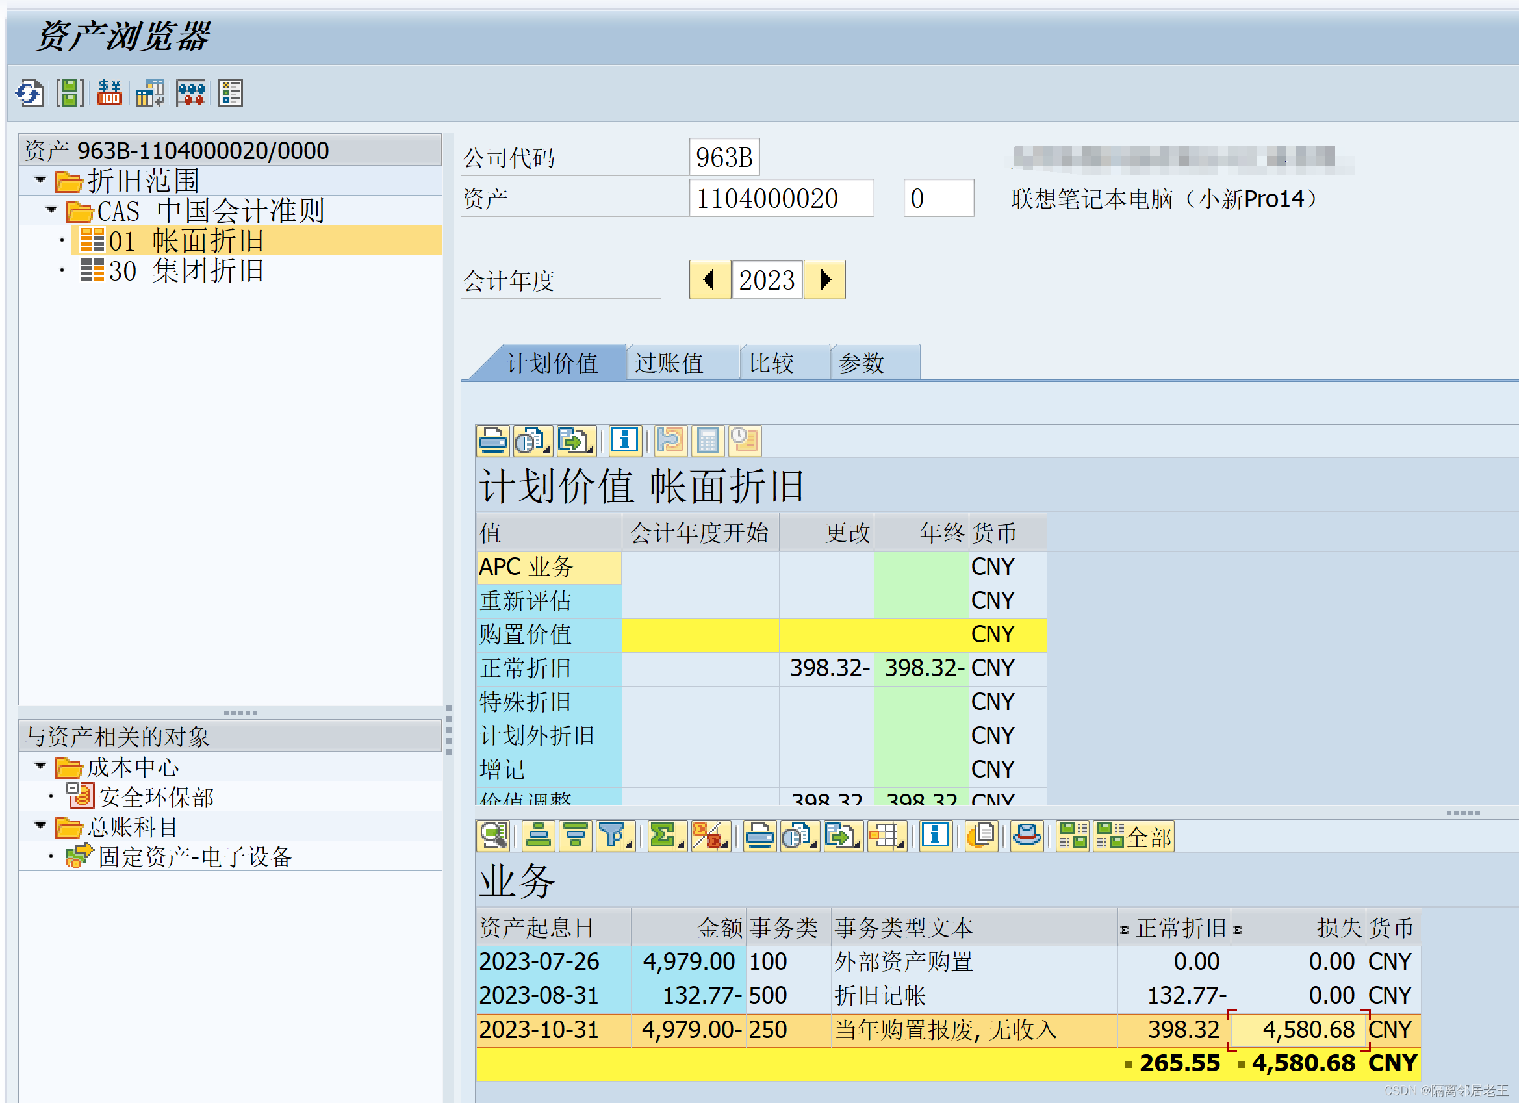Open the 固定资产-电子设备 G/L account item
The width and height of the screenshot is (1519, 1103).
click(x=194, y=857)
